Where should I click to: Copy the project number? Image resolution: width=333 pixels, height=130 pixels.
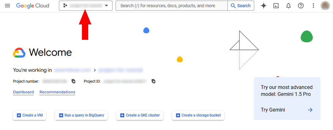(x=73, y=81)
